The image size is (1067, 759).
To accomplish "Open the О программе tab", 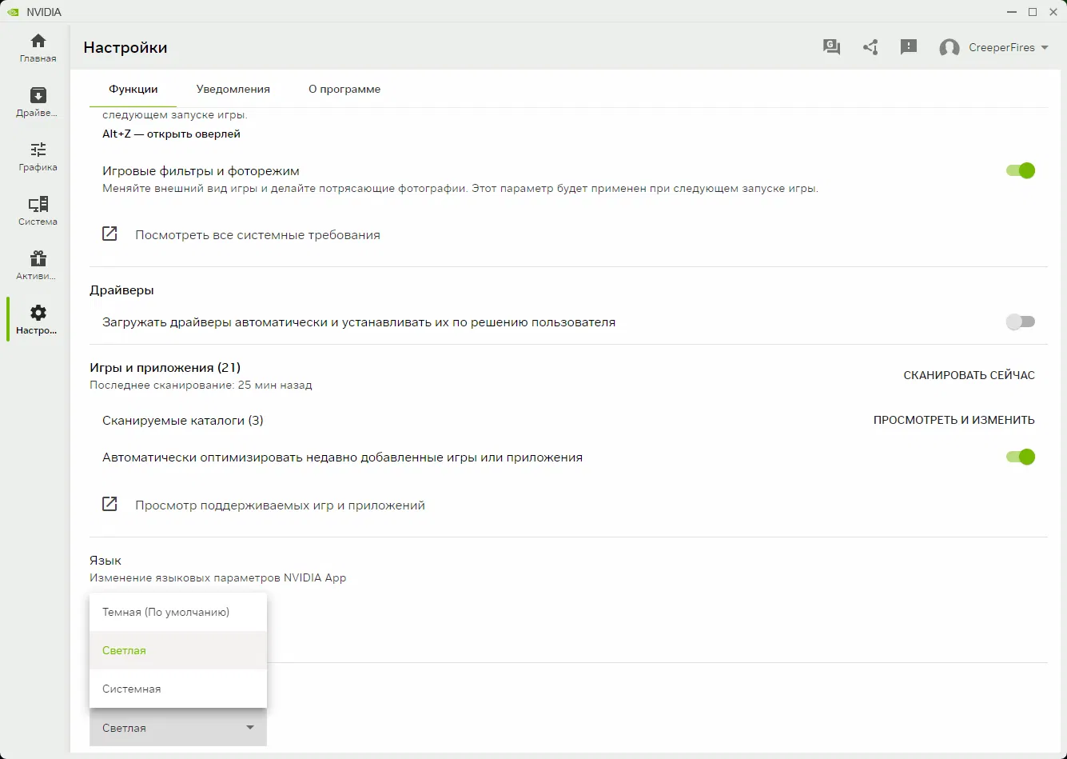I will pos(344,90).
